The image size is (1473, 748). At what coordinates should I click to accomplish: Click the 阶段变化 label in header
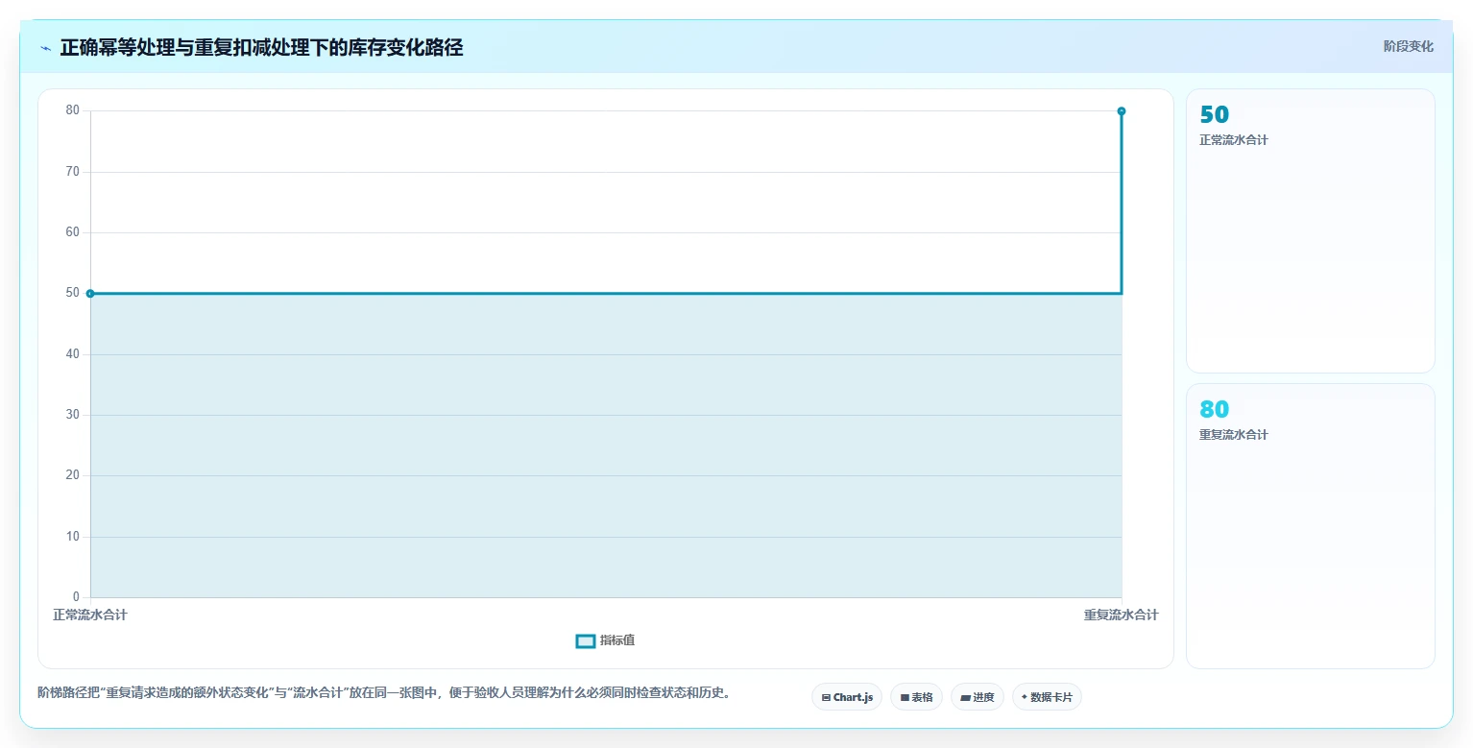(1408, 46)
